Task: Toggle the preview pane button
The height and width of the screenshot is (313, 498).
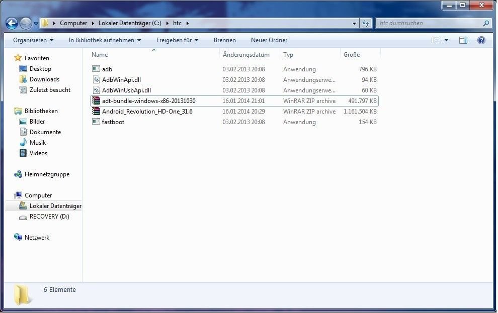Action: tap(463, 40)
